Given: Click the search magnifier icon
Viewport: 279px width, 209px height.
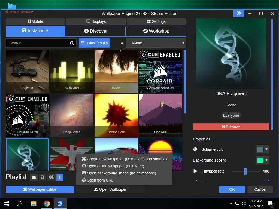Looking at the screenshot, I should click(x=72, y=43).
